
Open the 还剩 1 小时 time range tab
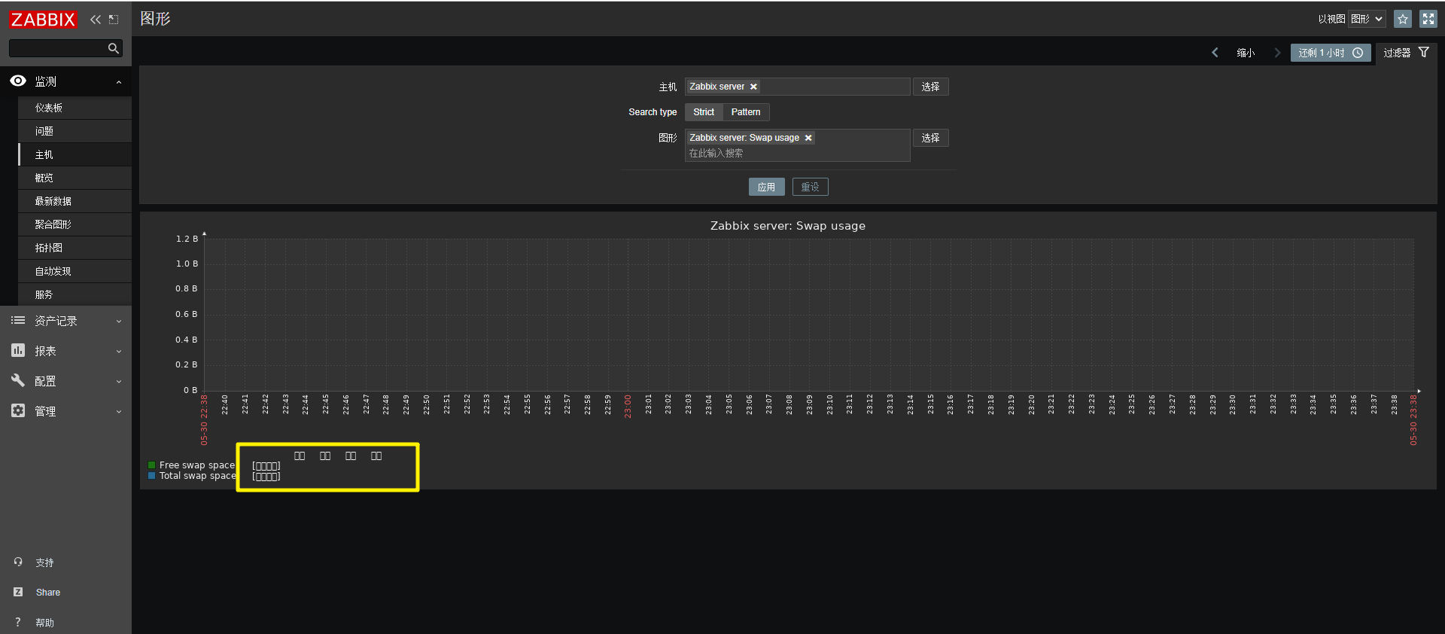[x=1331, y=53]
